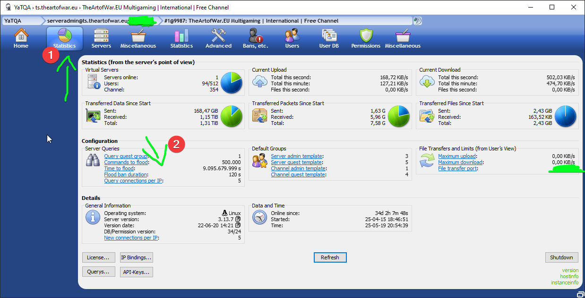Click the Current Download cloud icon
This screenshot has width=585, height=298.
[x=427, y=82]
